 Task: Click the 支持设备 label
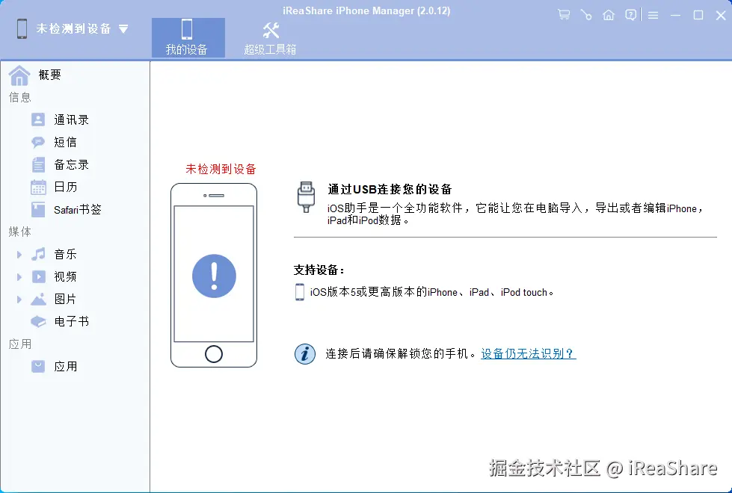(x=319, y=270)
